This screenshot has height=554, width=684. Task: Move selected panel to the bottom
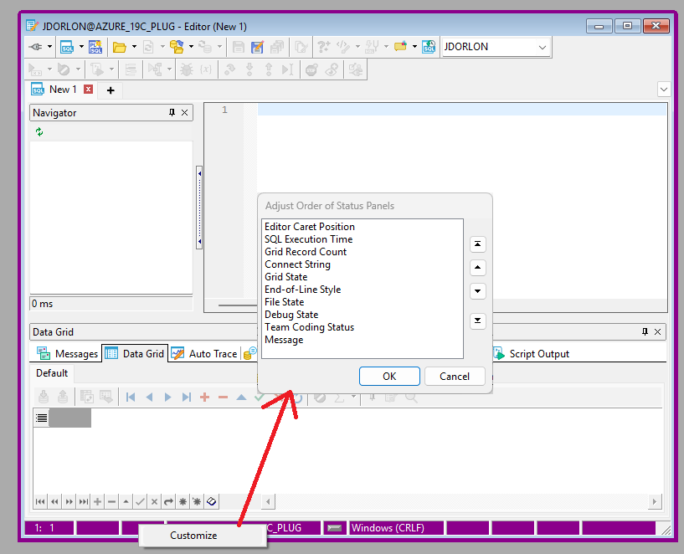(x=478, y=321)
